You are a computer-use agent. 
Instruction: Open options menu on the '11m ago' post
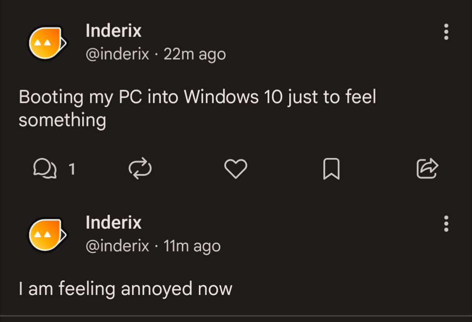click(446, 223)
